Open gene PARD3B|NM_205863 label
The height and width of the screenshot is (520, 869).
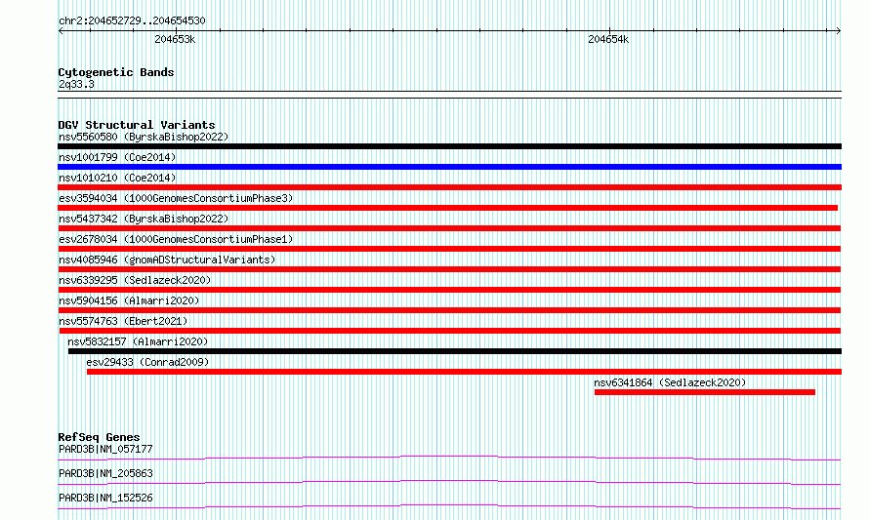[105, 473]
